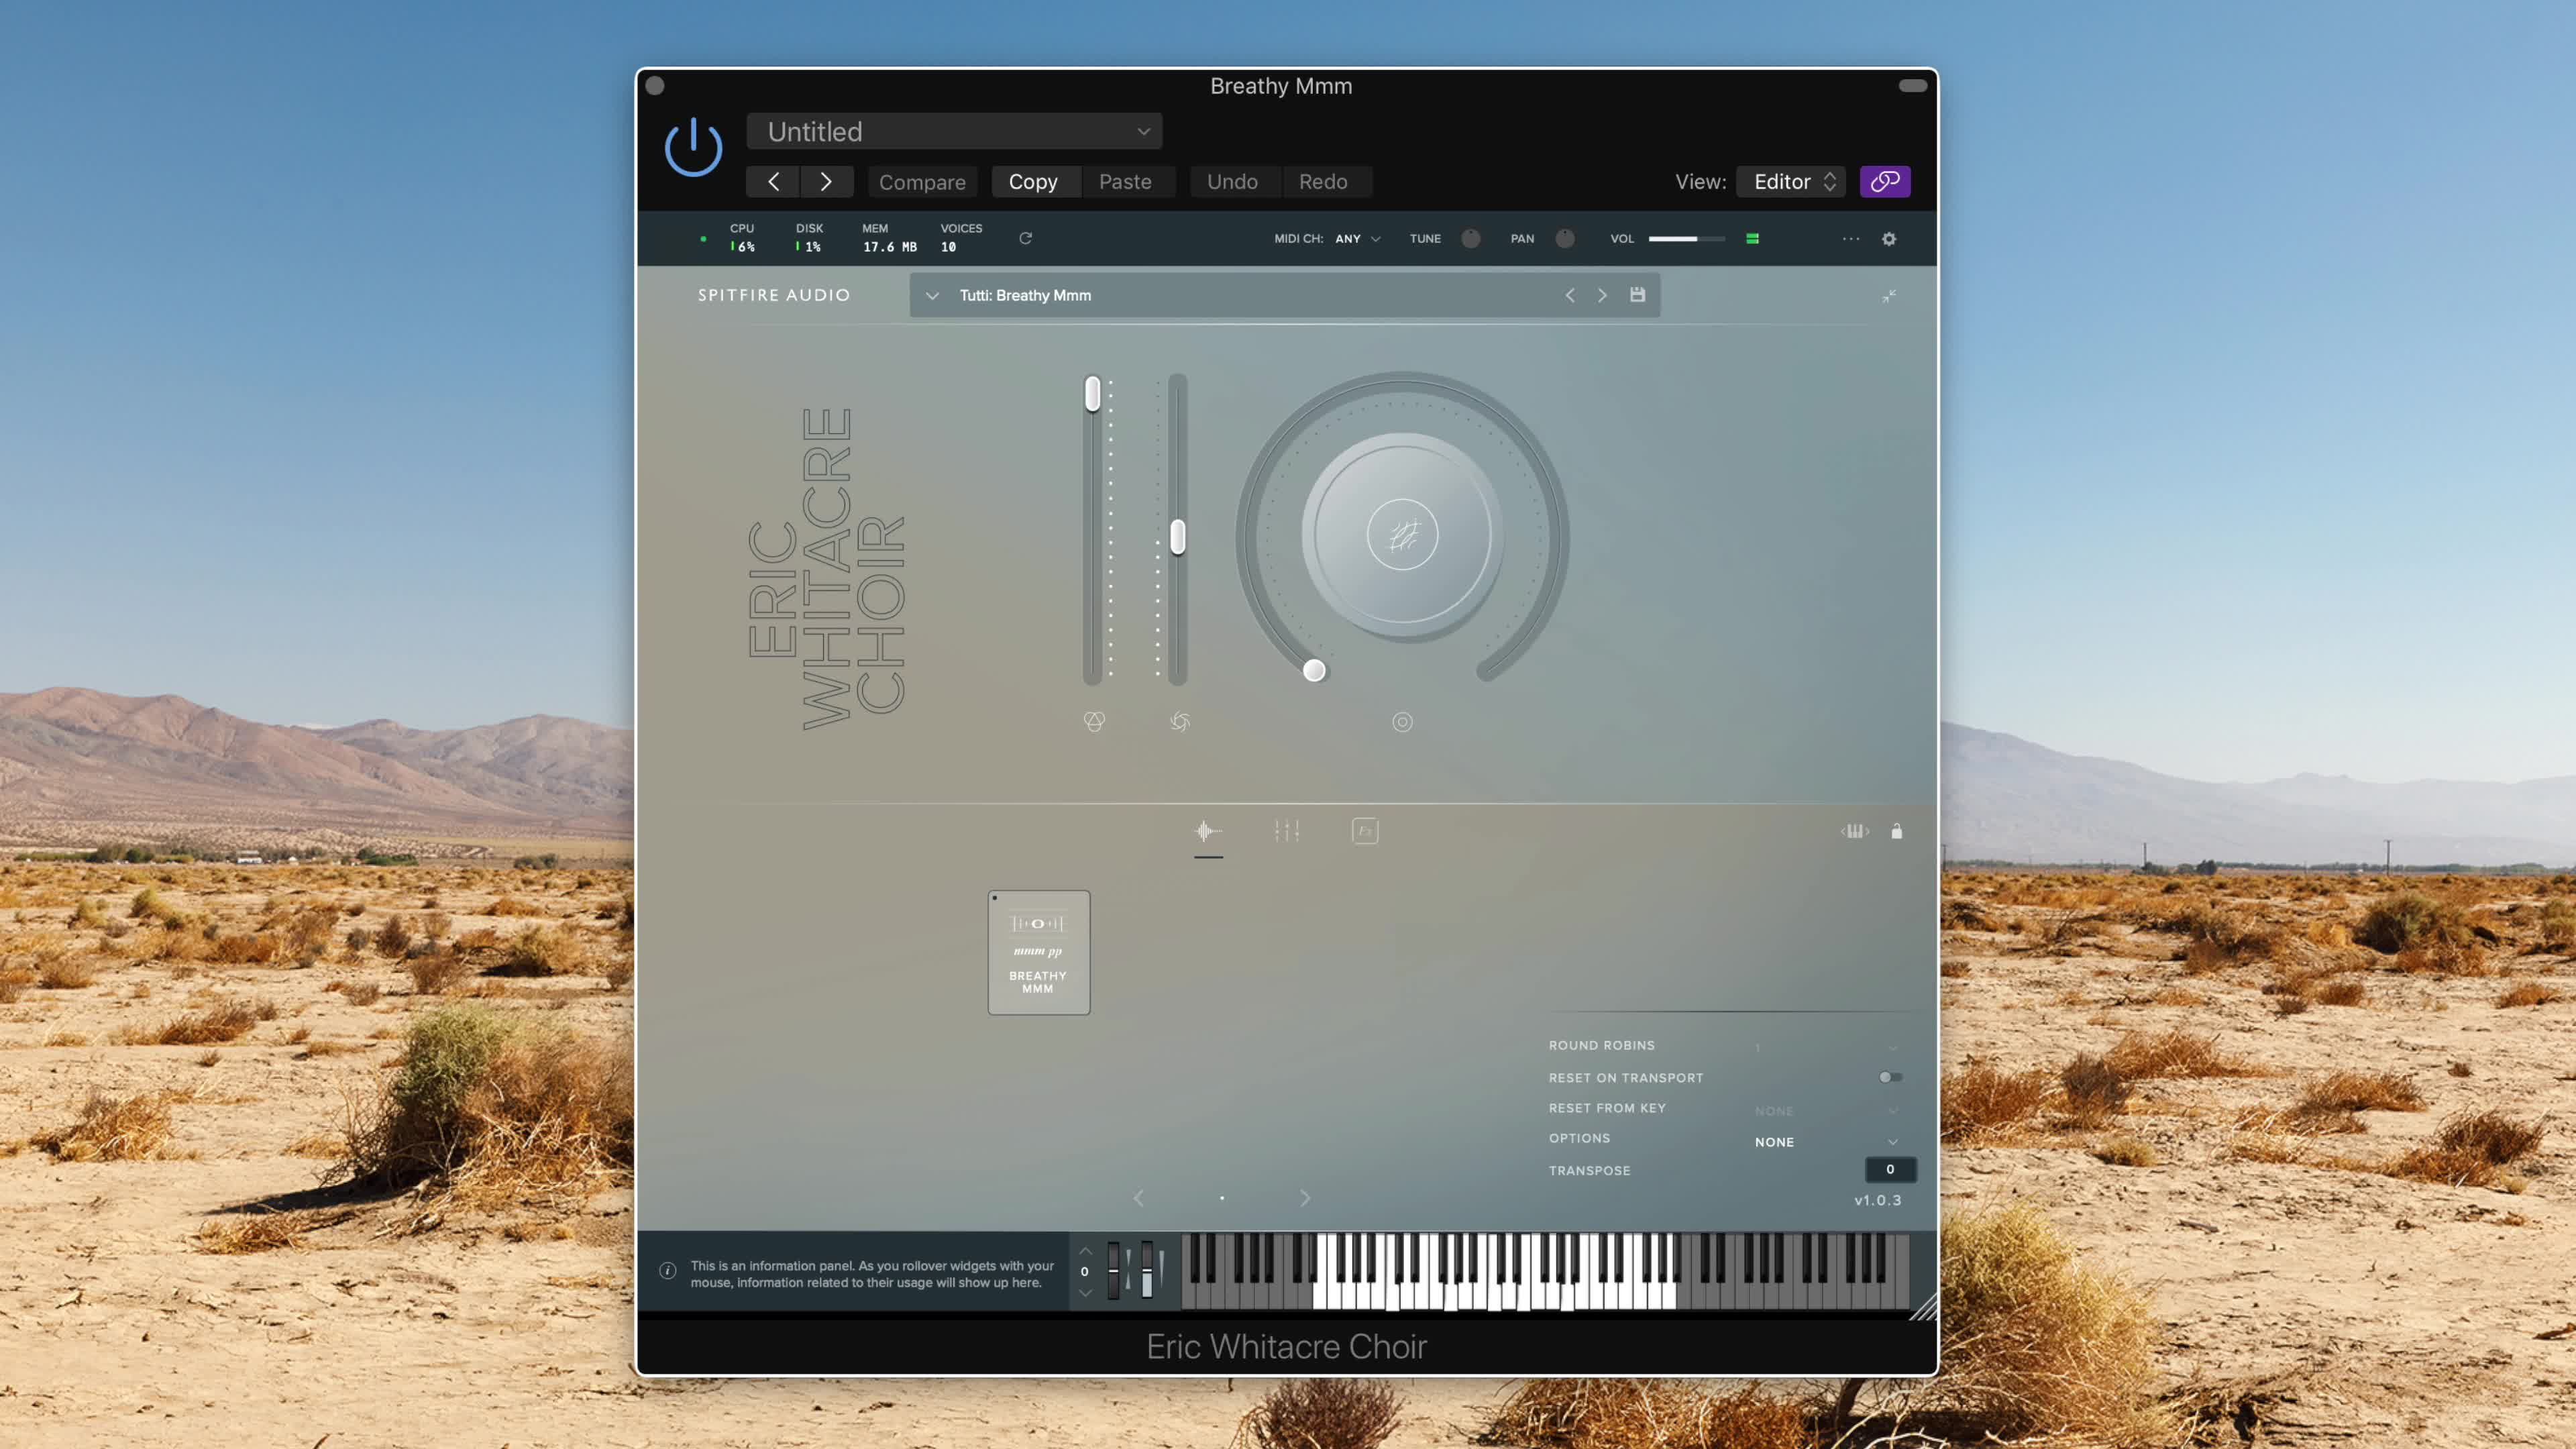This screenshot has height=1449, width=2576.
Task: Select next preset in Spitfire preset bar
Action: pos(1602,295)
